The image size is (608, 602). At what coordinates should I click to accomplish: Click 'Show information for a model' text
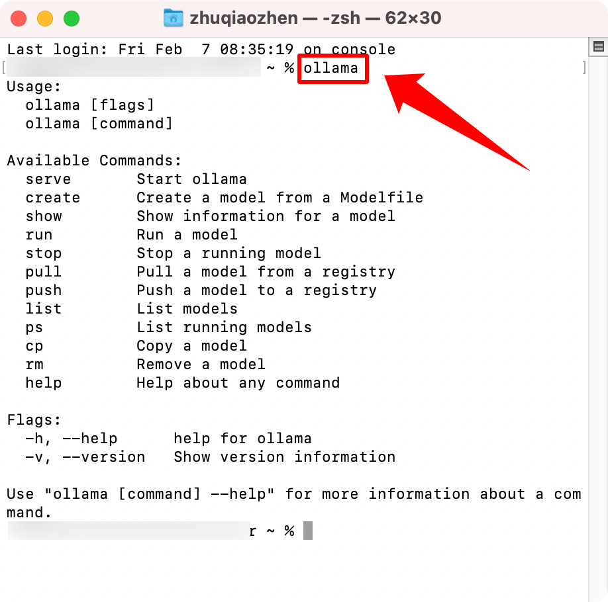(x=266, y=216)
